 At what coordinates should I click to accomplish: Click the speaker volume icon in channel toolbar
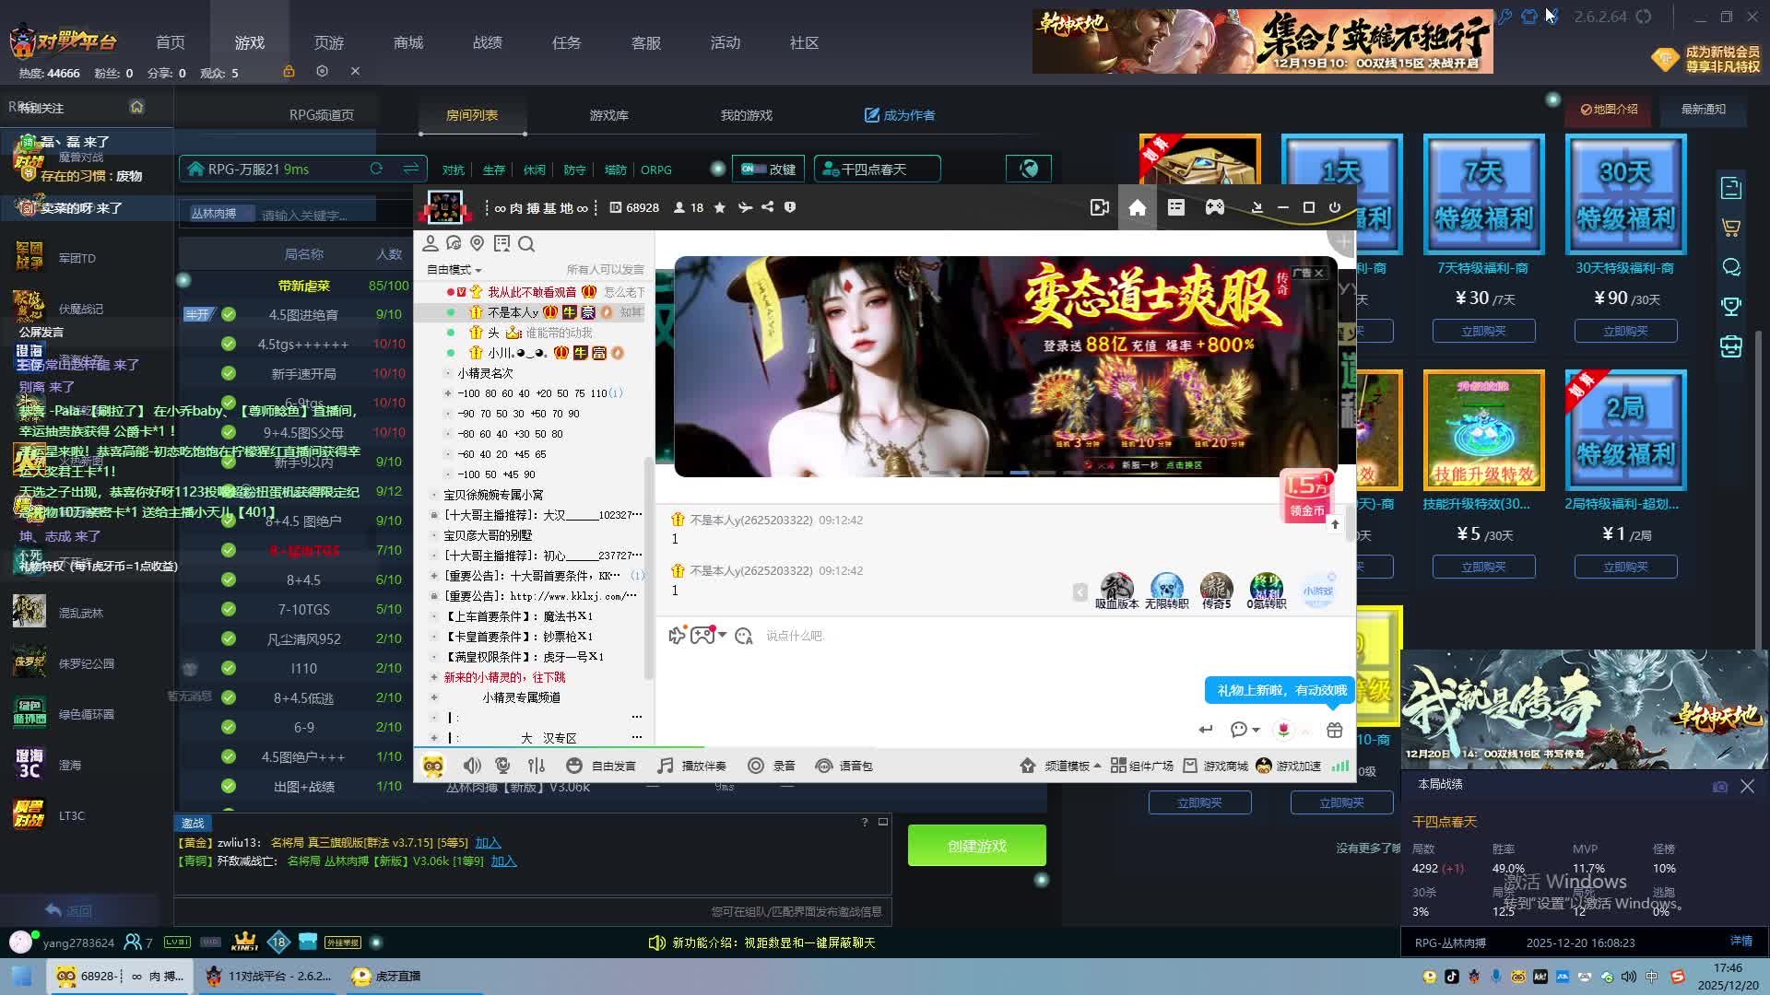(x=472, y=766)
